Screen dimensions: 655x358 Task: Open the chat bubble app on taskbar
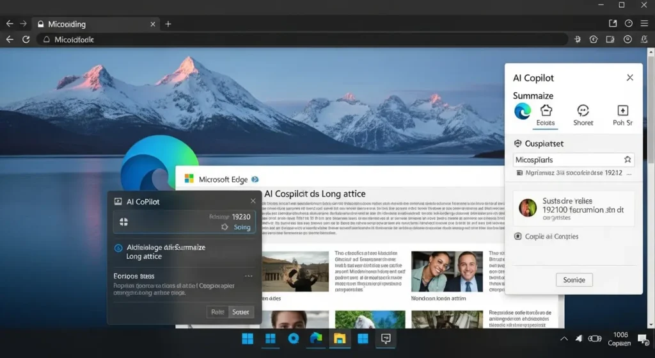[386, 338]
